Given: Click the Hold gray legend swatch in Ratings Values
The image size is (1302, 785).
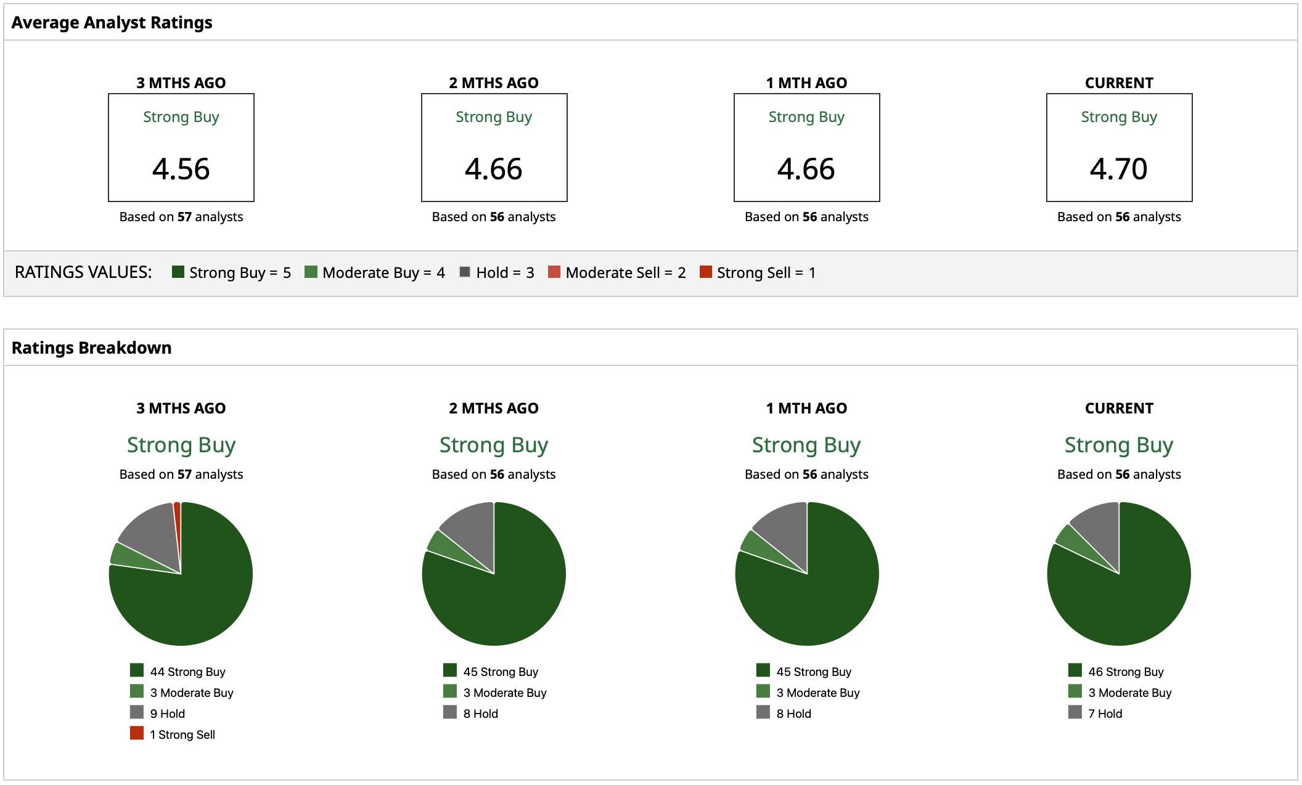Looking at the screenshot, I should 465,272.
